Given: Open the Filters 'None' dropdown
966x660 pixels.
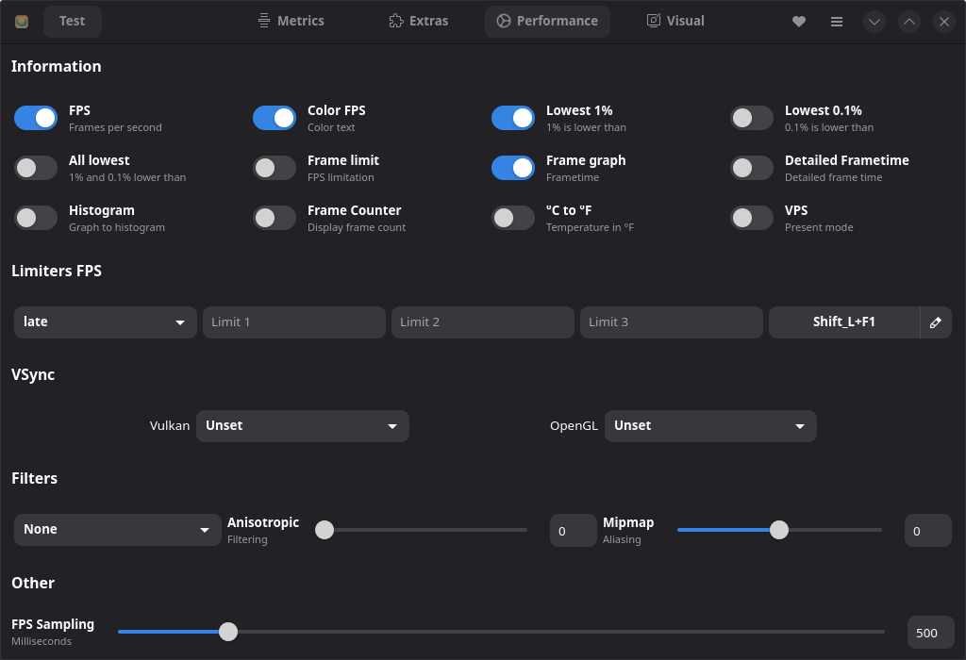Looking at the screenshot, I should click(x=117, y=530).
